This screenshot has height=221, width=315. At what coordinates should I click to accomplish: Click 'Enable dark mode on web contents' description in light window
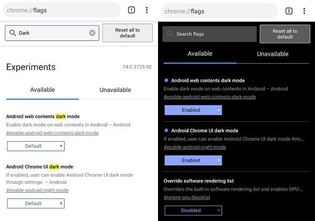(68, 125)
